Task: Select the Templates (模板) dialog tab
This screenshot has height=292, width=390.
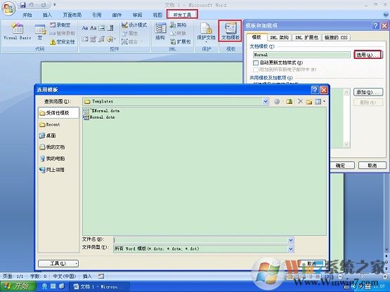Action: click(x=256, y=37)
